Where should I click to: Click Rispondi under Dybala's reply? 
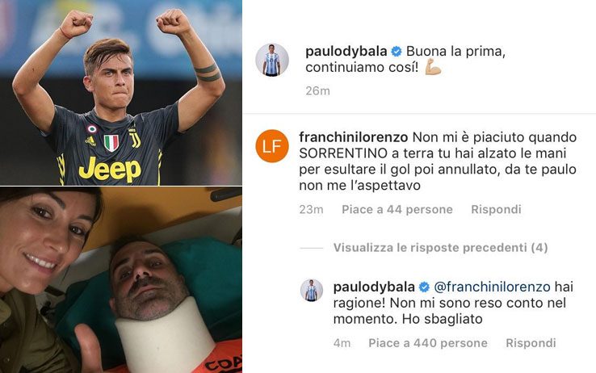531,343
